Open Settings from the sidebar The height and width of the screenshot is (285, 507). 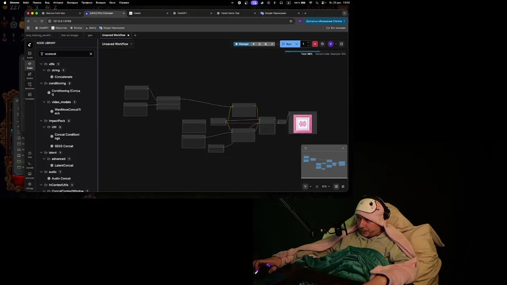pyautogui.click(x=30, y=185)
